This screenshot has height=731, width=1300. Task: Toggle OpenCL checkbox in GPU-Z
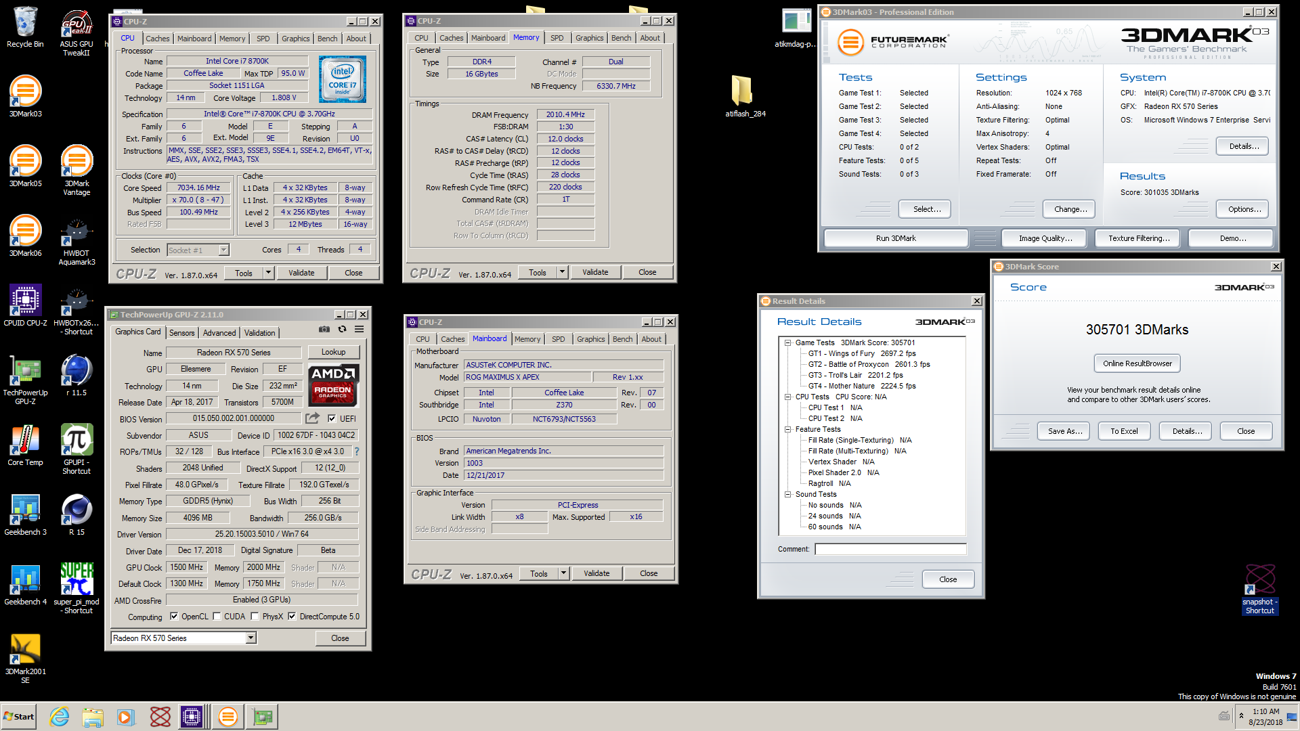pyautogui.click(x=174, y=616)
